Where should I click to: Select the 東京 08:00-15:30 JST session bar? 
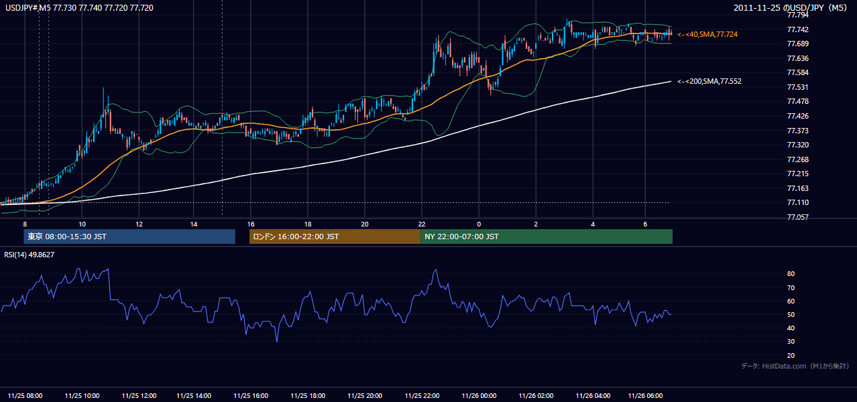[129, 237]
